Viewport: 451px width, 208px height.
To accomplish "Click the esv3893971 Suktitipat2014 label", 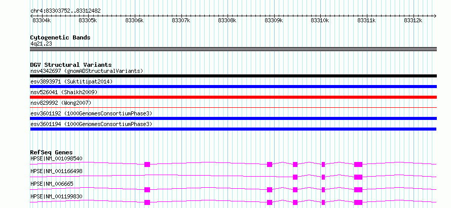I will (x=71, y=81).
